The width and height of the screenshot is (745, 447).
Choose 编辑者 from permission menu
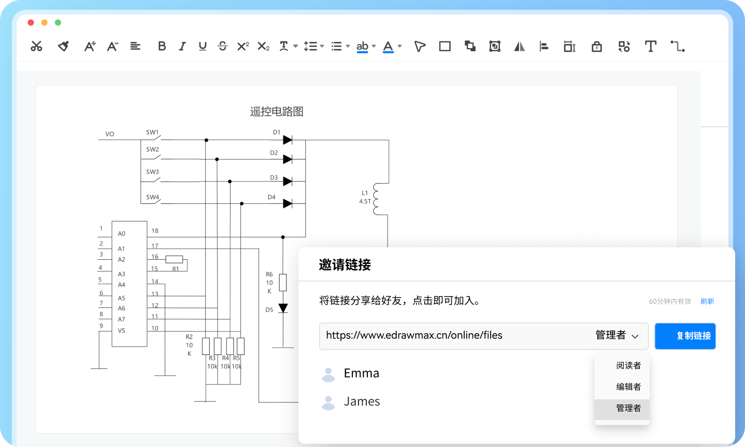click(628, 387)
